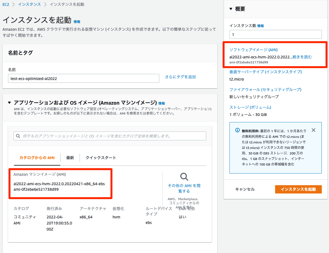Switch to the 最新 tab
Screen dimensions: 329x253
pyautogui.click(x=70, y=158)
